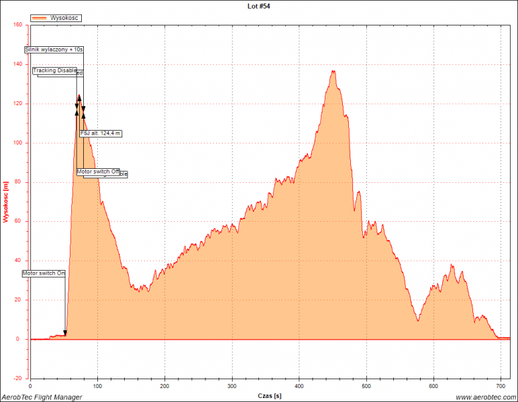This screenshot has height=402, width=518.
Task: Click the 80 tick on altitude axis
Action: [19, 182]
